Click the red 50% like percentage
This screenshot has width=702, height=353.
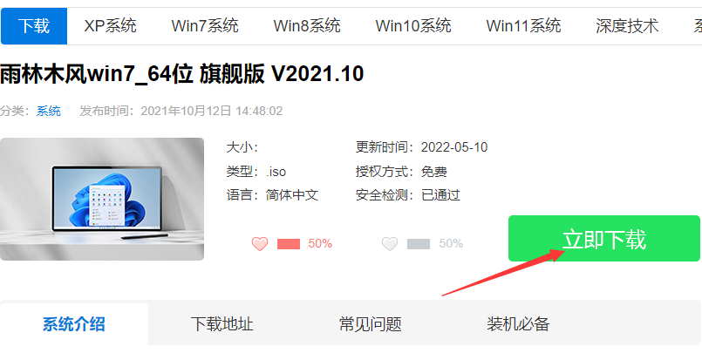pyautogui.click(x=320, y=244)
